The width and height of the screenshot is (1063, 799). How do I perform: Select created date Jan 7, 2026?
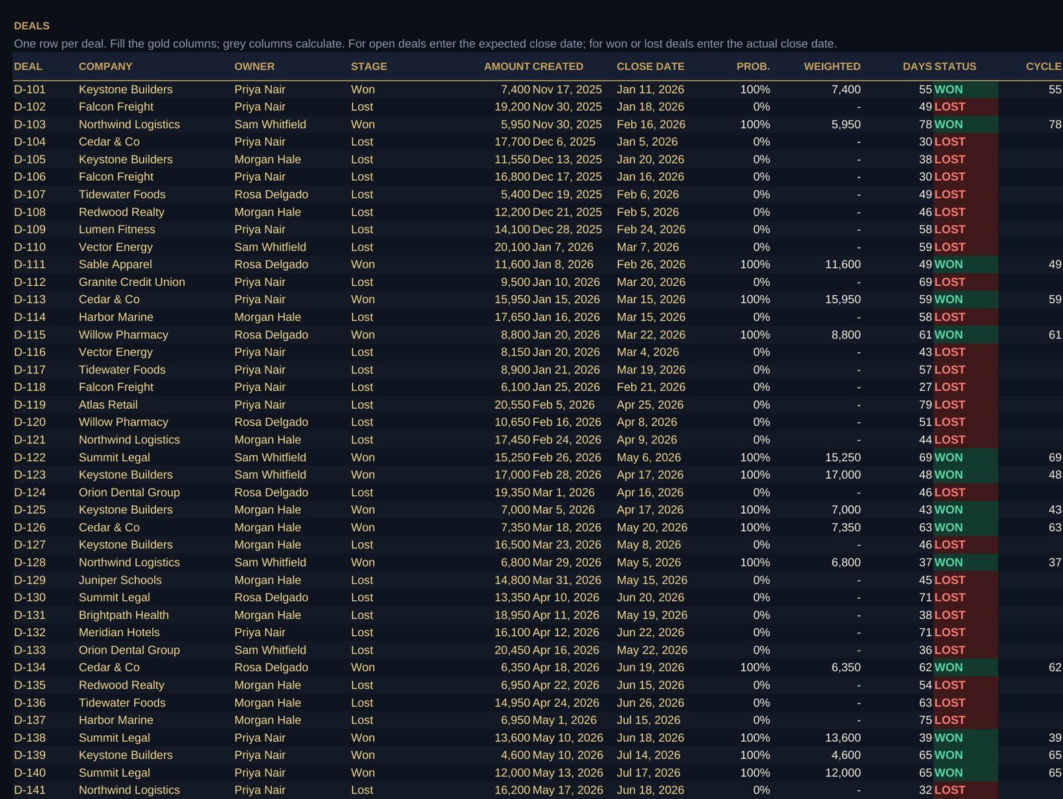563,247
